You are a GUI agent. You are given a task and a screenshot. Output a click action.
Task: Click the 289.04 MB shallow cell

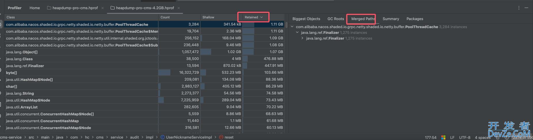tap(221, 100)
